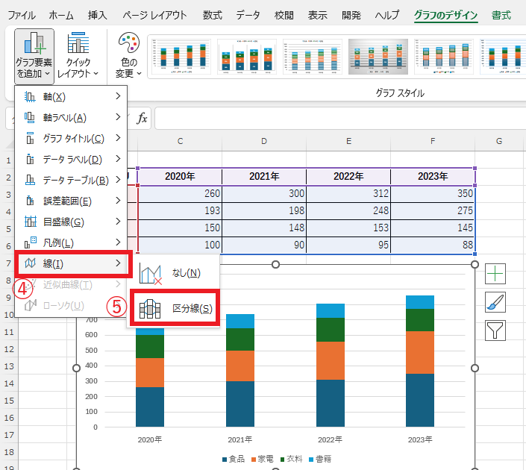Viewport: 526px width, 470px height.
Task: Expand the データ テーブル(B) submenu arrow
Action: pyautogui.click(x=118, y=180)
